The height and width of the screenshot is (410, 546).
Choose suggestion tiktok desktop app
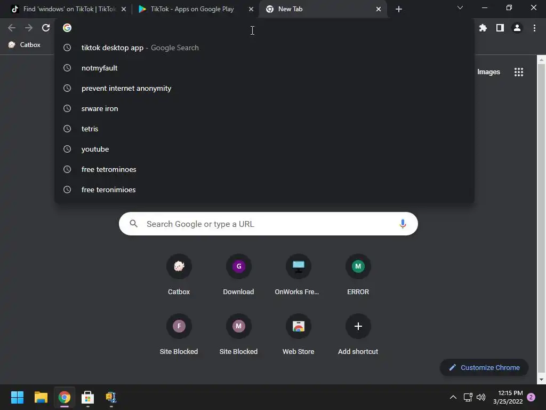(x=264, y=48)
